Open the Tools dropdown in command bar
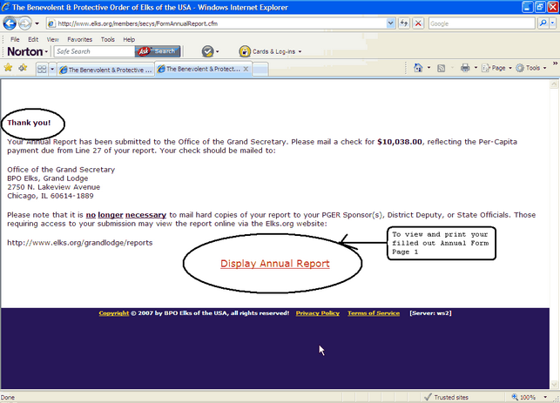This screenshot has height=403, width=560. point(530,68)
